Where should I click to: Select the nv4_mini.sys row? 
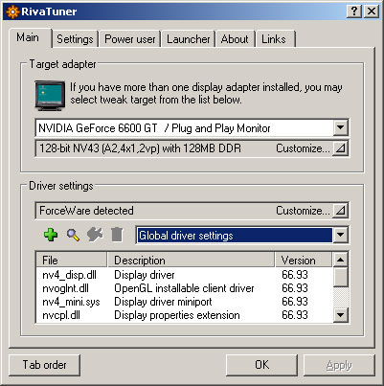[184, 302]
